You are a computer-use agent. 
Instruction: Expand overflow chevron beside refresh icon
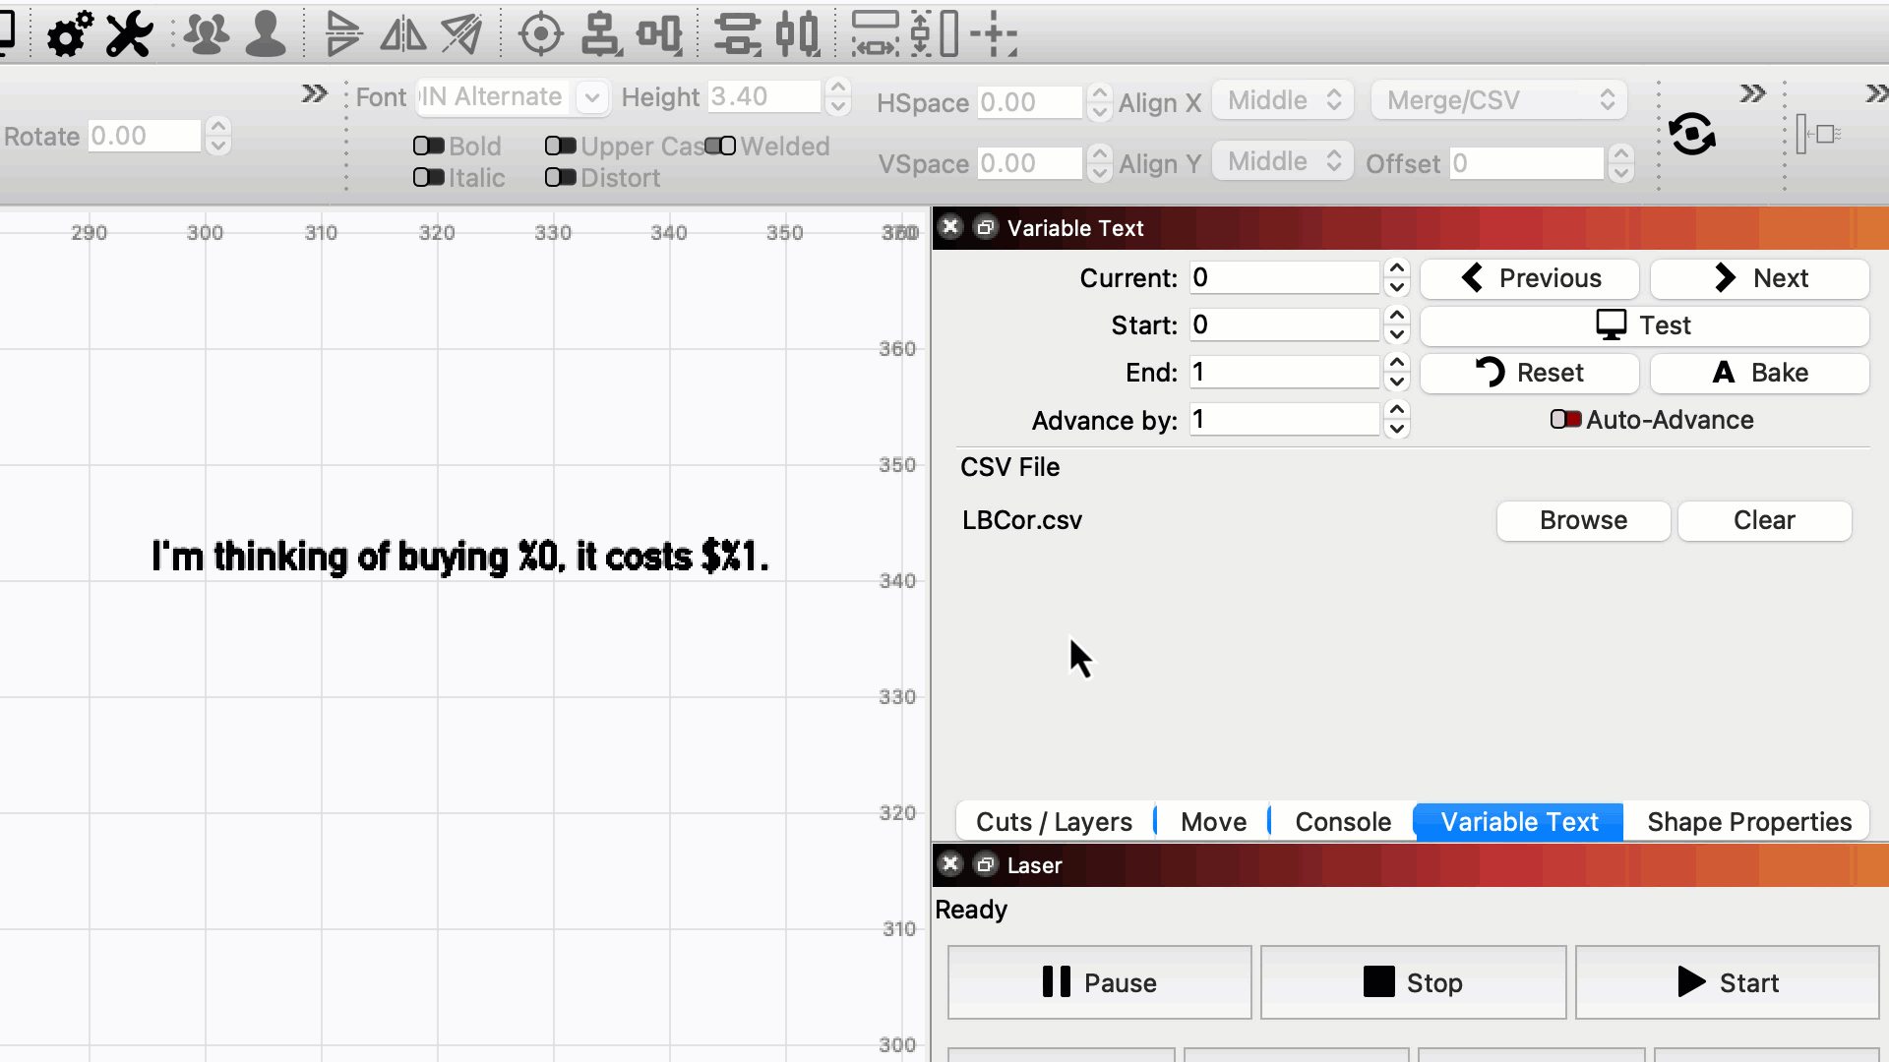(x=1752, y=93)
